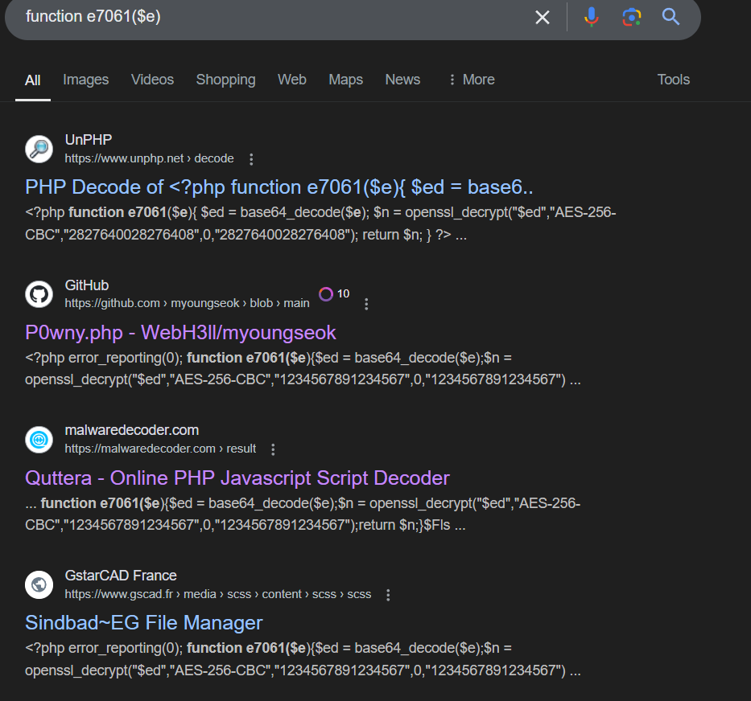This screenshot has height=701, width=751.
Task: Switch to the Web tab
Action: tap(291, 80)
